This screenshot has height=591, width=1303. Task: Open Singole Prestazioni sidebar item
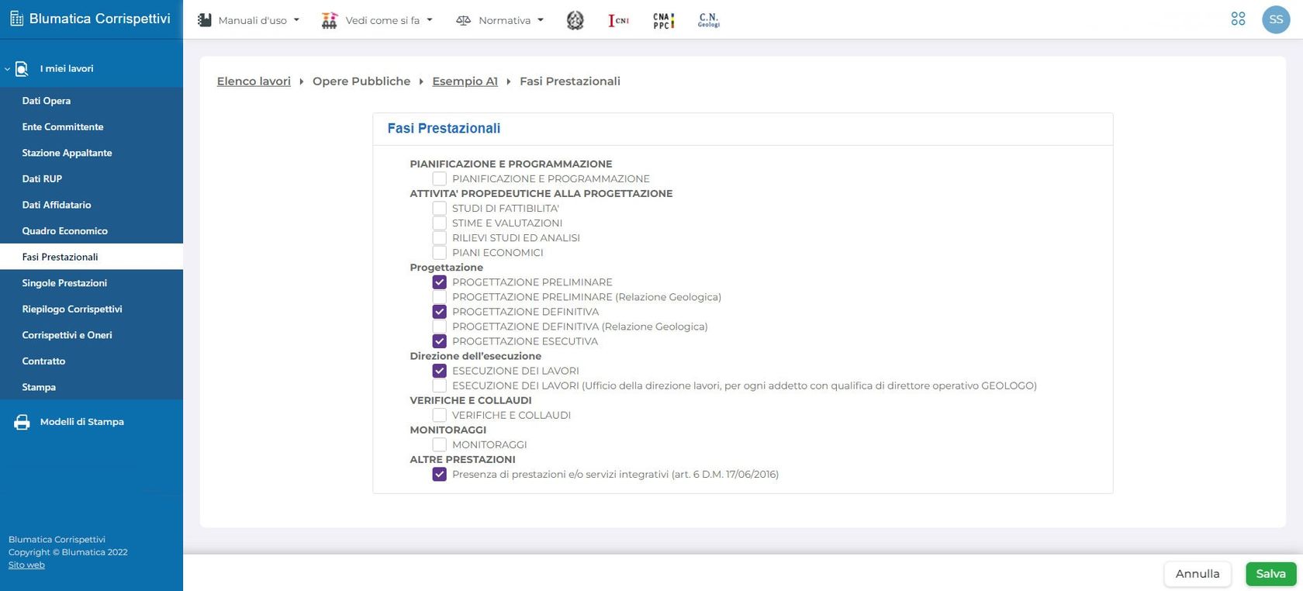(64, 283)
